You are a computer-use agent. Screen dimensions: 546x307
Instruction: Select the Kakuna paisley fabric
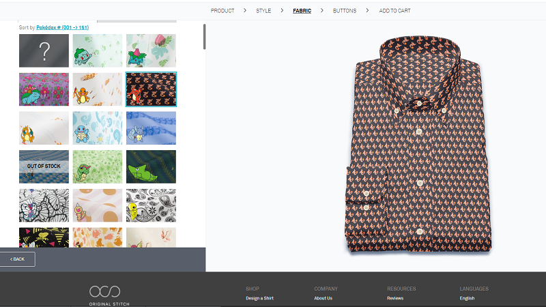coord(151,205)
